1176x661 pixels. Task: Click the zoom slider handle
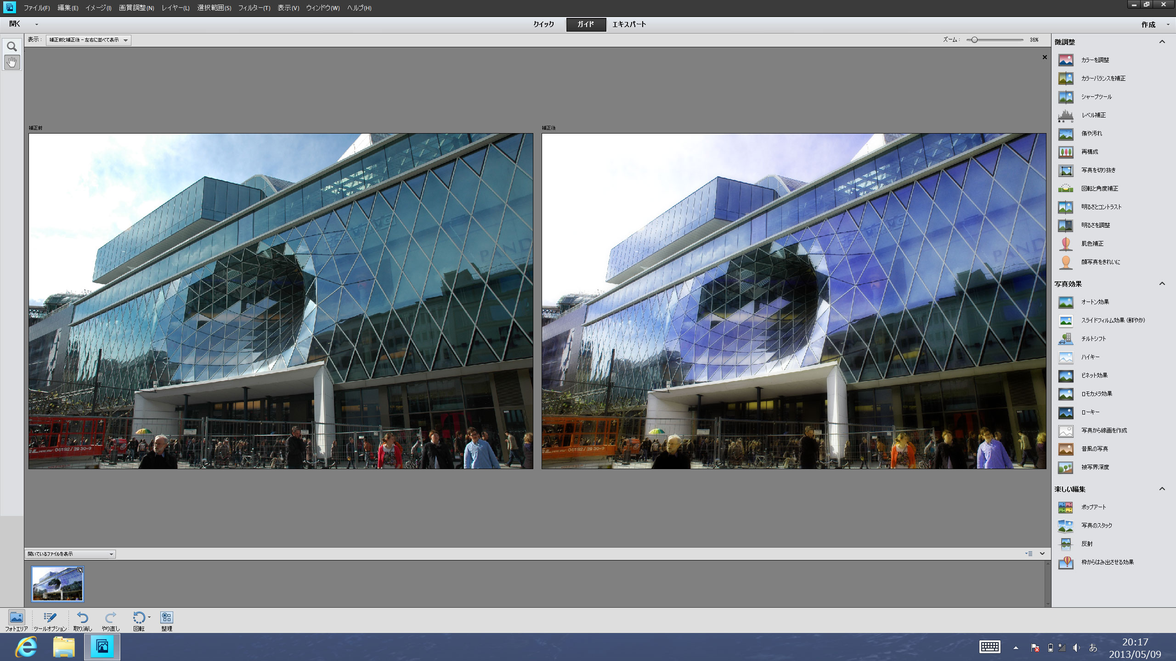[x=974, y=40]
